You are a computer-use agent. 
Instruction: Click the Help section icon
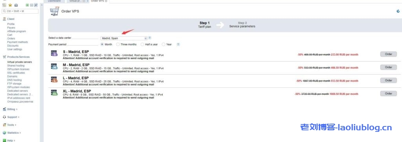pyautogui.click(x=4, y=140)
